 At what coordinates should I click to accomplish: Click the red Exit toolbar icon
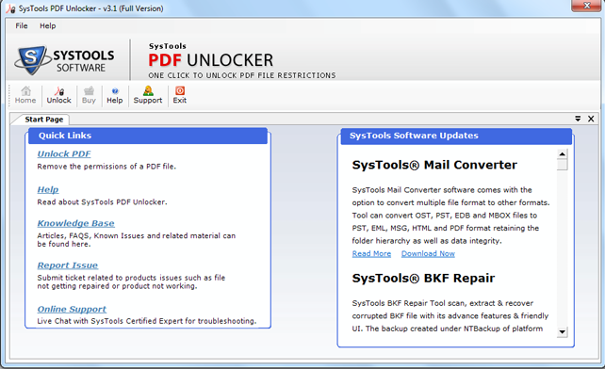[180, 95]
